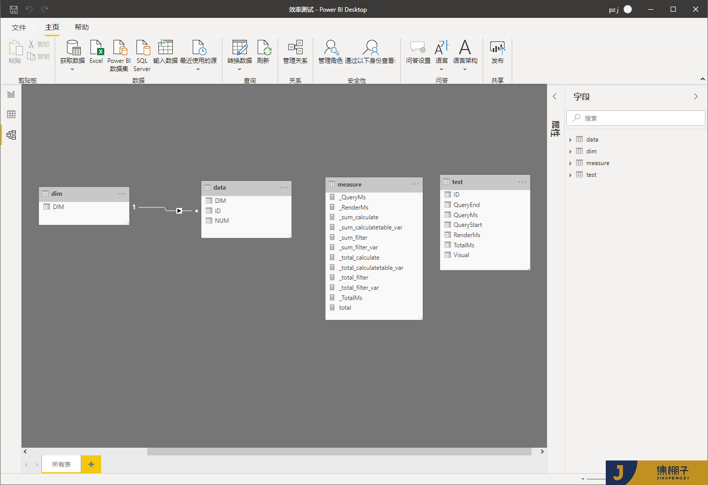Click the pzj user account avatar
Viewport: 708px width, 485px height.
628,9
